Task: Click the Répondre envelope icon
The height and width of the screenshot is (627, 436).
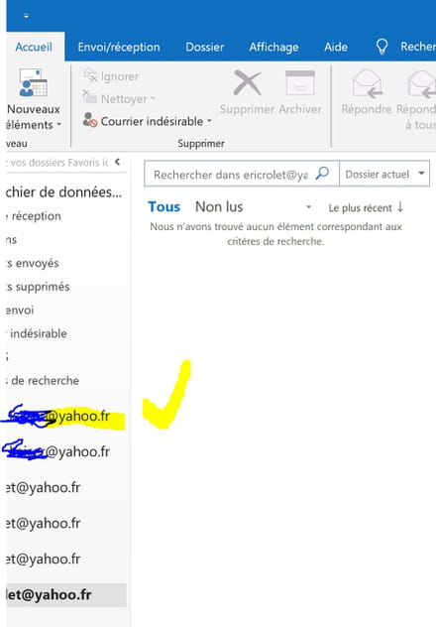Action: coord(367,83)
